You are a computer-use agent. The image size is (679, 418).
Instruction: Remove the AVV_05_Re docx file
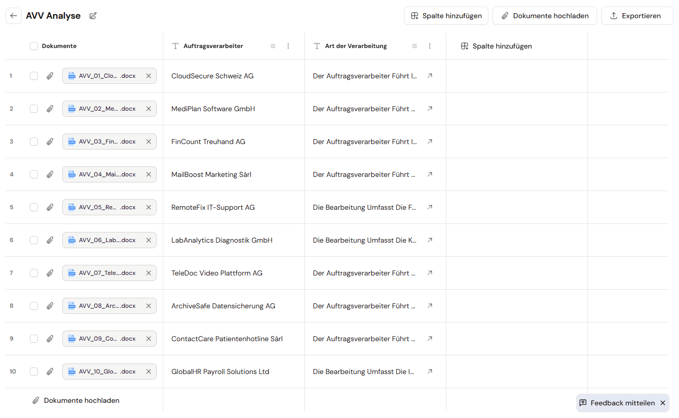click(x=149, y=207)
